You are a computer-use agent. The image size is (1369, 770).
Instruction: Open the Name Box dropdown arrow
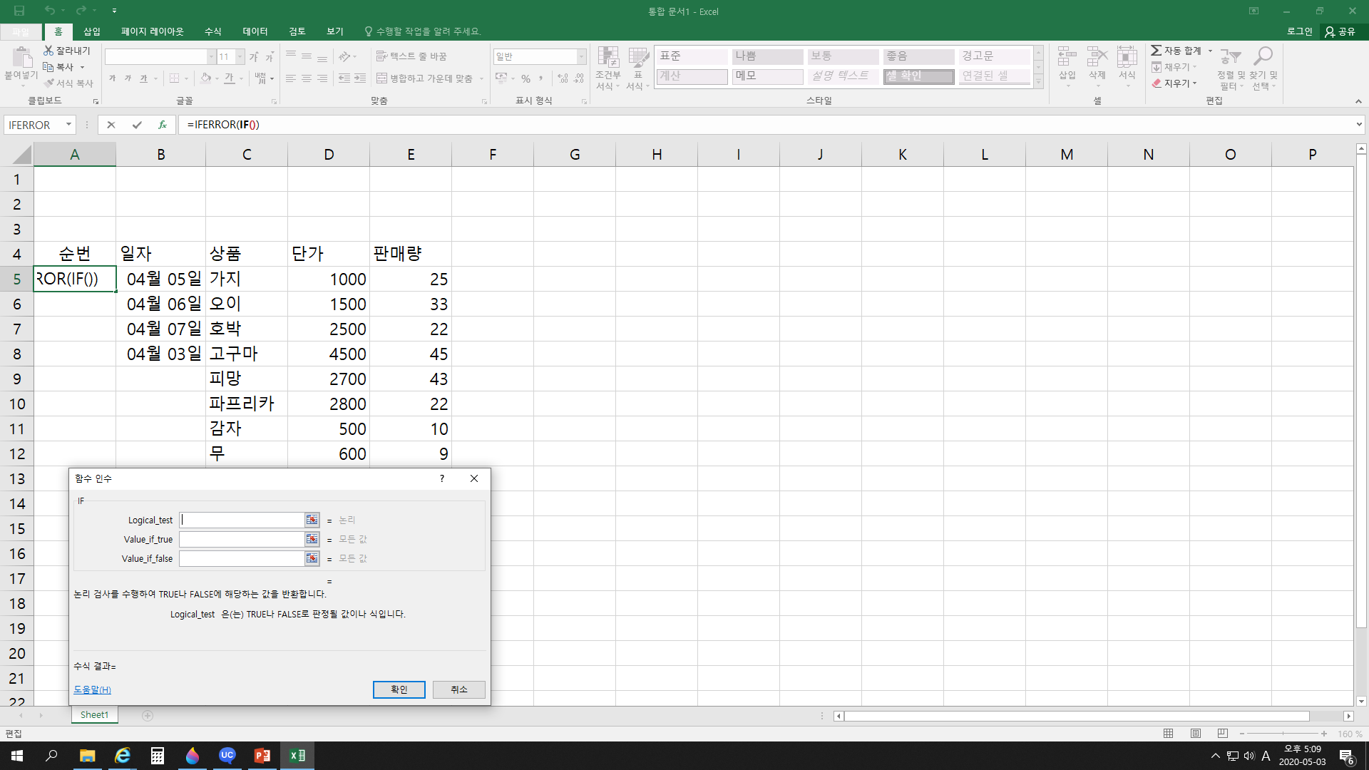click(68, 125)
